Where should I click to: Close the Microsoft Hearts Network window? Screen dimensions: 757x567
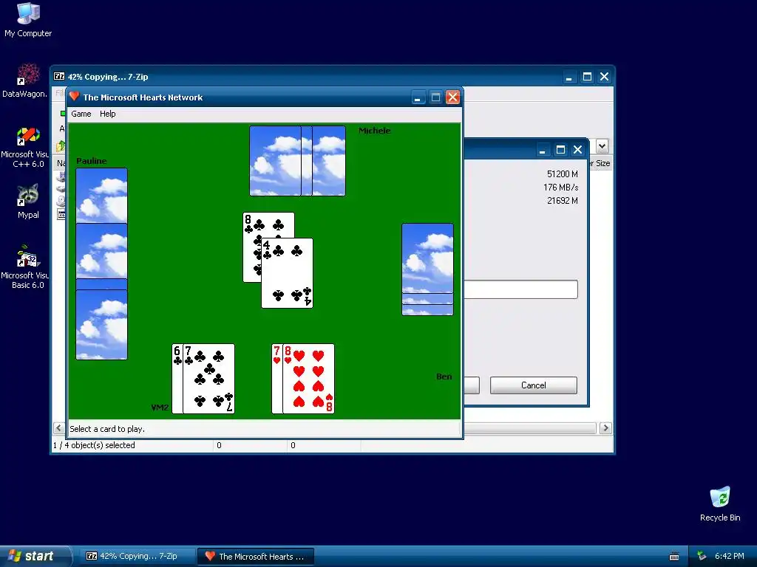452,97
